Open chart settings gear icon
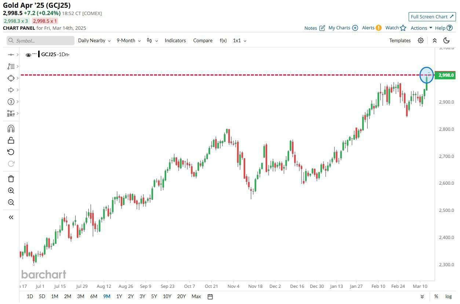This screenshot has height=304, width=460. (x=421, y=40)
